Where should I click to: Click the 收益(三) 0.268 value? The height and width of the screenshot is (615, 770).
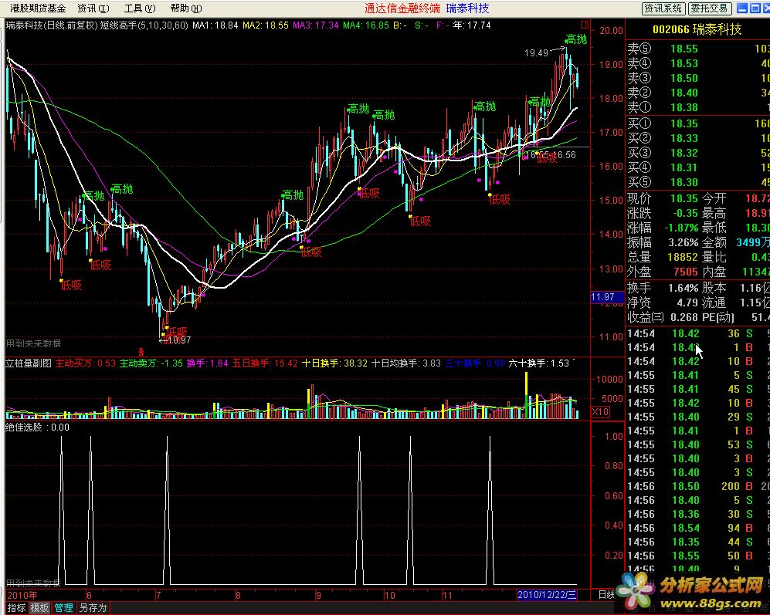coord(684,317)
